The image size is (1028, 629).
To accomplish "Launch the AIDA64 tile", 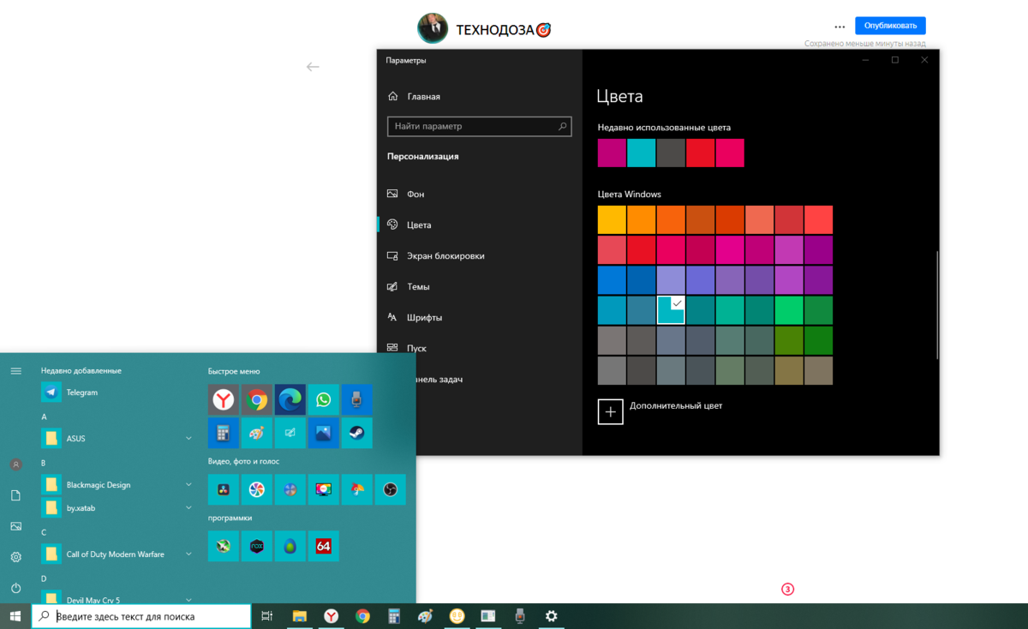I will click(323, 546).
